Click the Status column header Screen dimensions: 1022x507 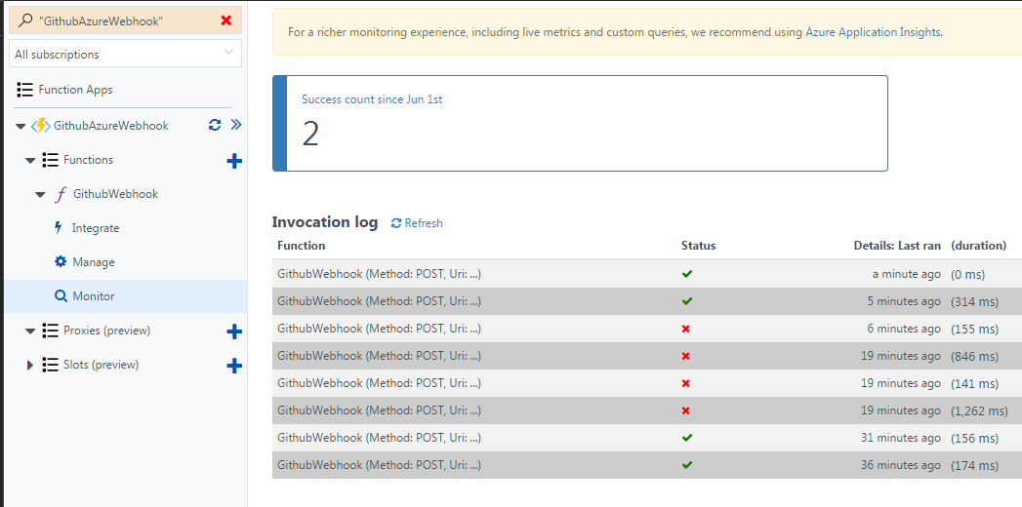pos(698,246)
